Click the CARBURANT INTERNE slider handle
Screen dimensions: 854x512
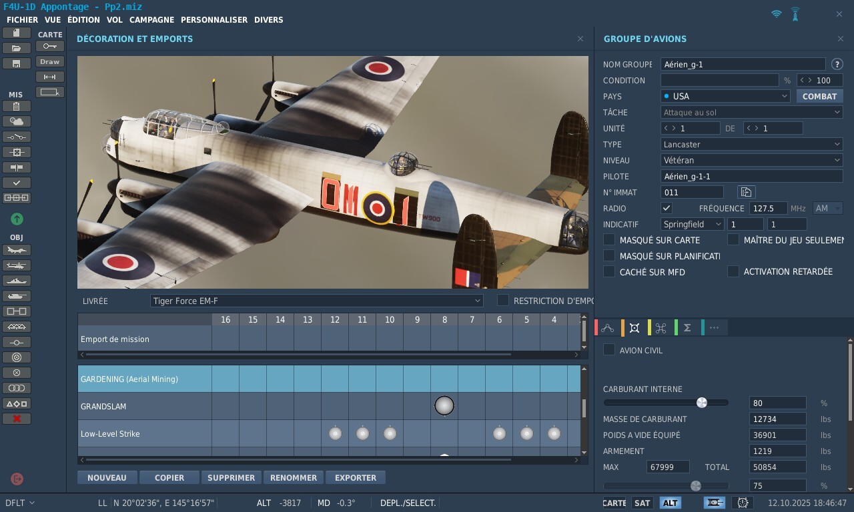tap(701, 403)
